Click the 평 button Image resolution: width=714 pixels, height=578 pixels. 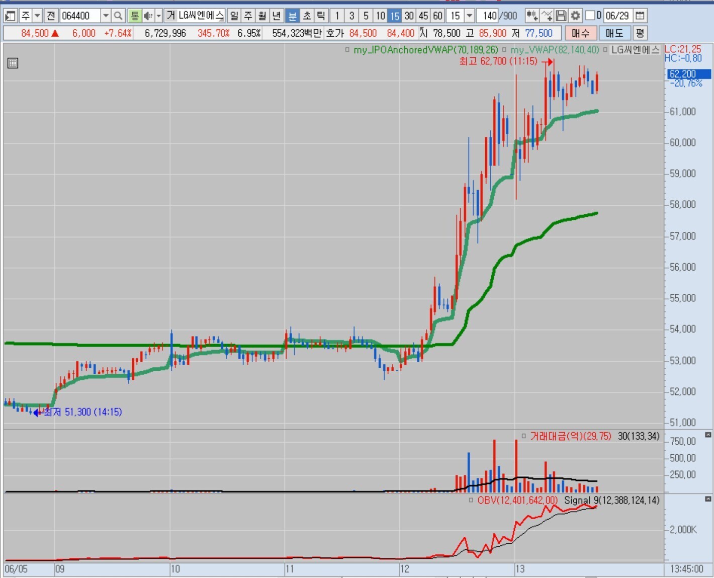pyautogui.click(x=640, y=33)
